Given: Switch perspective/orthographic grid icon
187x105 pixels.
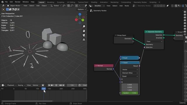Looking at the screenshot, I should 84,40.
